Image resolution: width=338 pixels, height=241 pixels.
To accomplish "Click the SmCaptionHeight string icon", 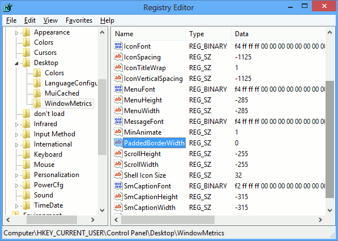I will click(118, 197).
